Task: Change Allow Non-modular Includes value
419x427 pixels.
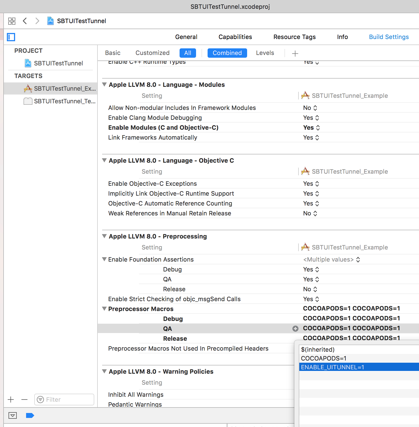Action: 310,108
